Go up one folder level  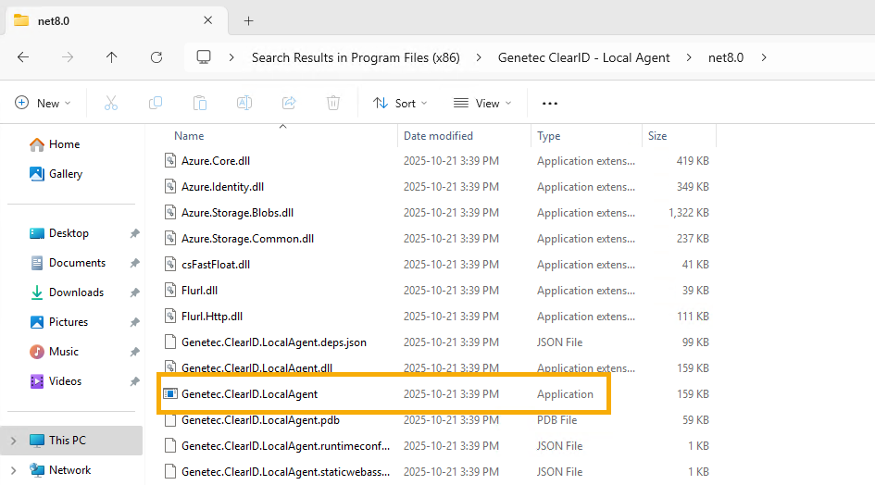[112, 57]
